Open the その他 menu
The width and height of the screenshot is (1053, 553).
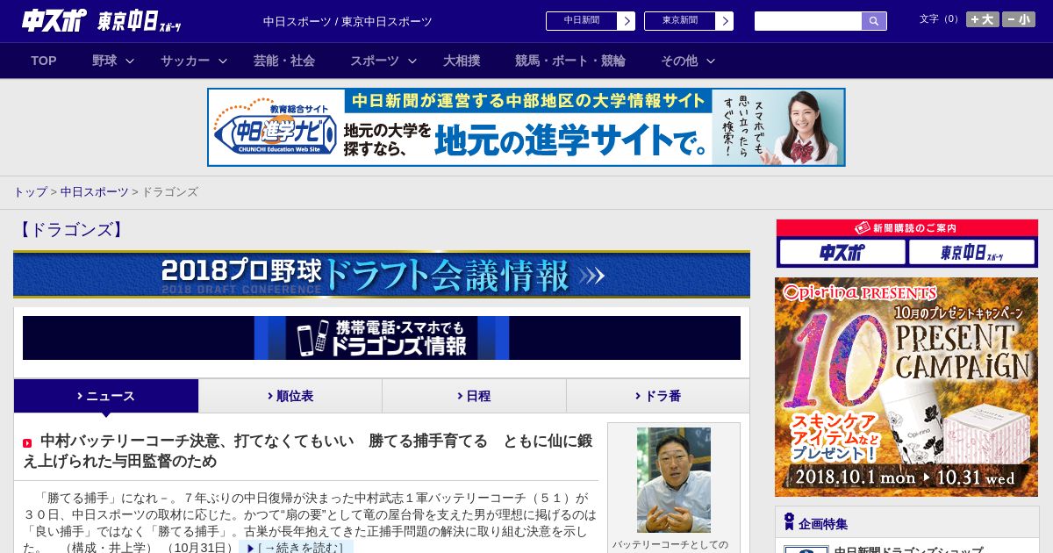(679, 61)
